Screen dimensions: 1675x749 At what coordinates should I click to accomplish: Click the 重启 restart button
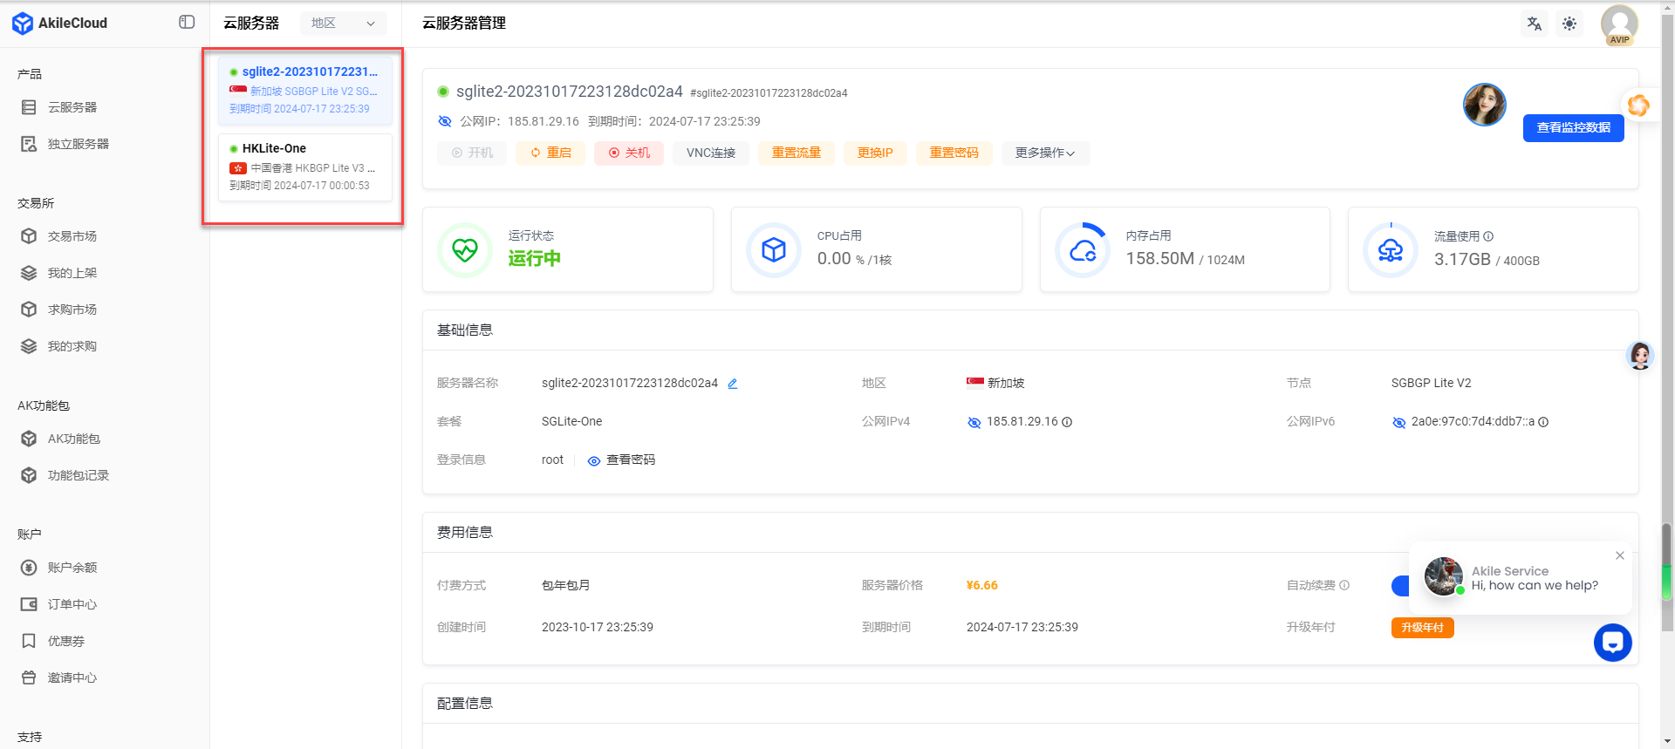click(x=550, y=153)
